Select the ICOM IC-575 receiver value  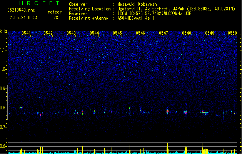coord(154,13)
